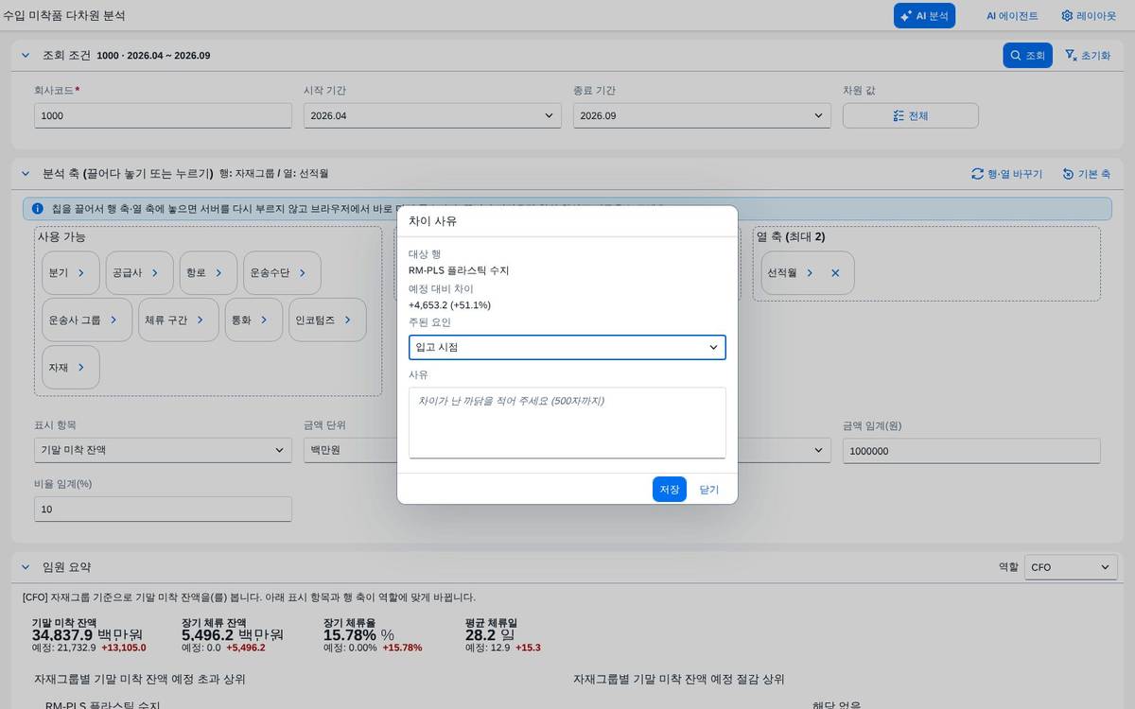1135x709 pixels.
Task: Click arrow on the 운송사 그룹 chip
Action: point(113,320)
